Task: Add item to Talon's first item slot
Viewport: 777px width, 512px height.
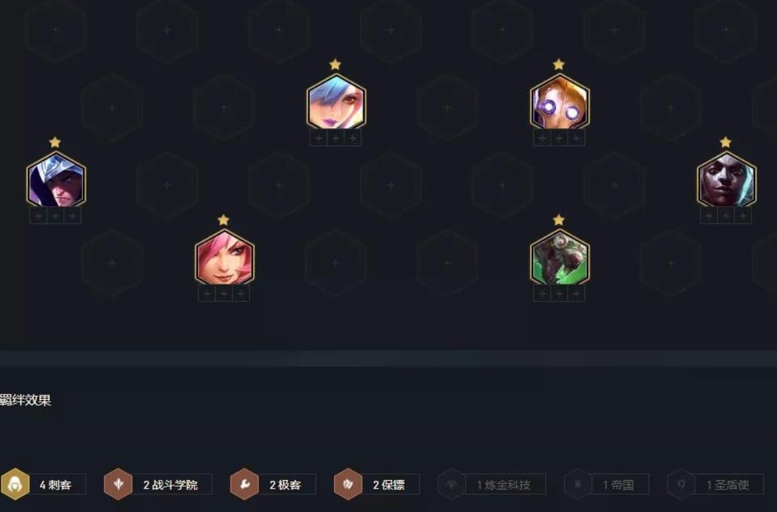Action: click(x=39, y=216)
